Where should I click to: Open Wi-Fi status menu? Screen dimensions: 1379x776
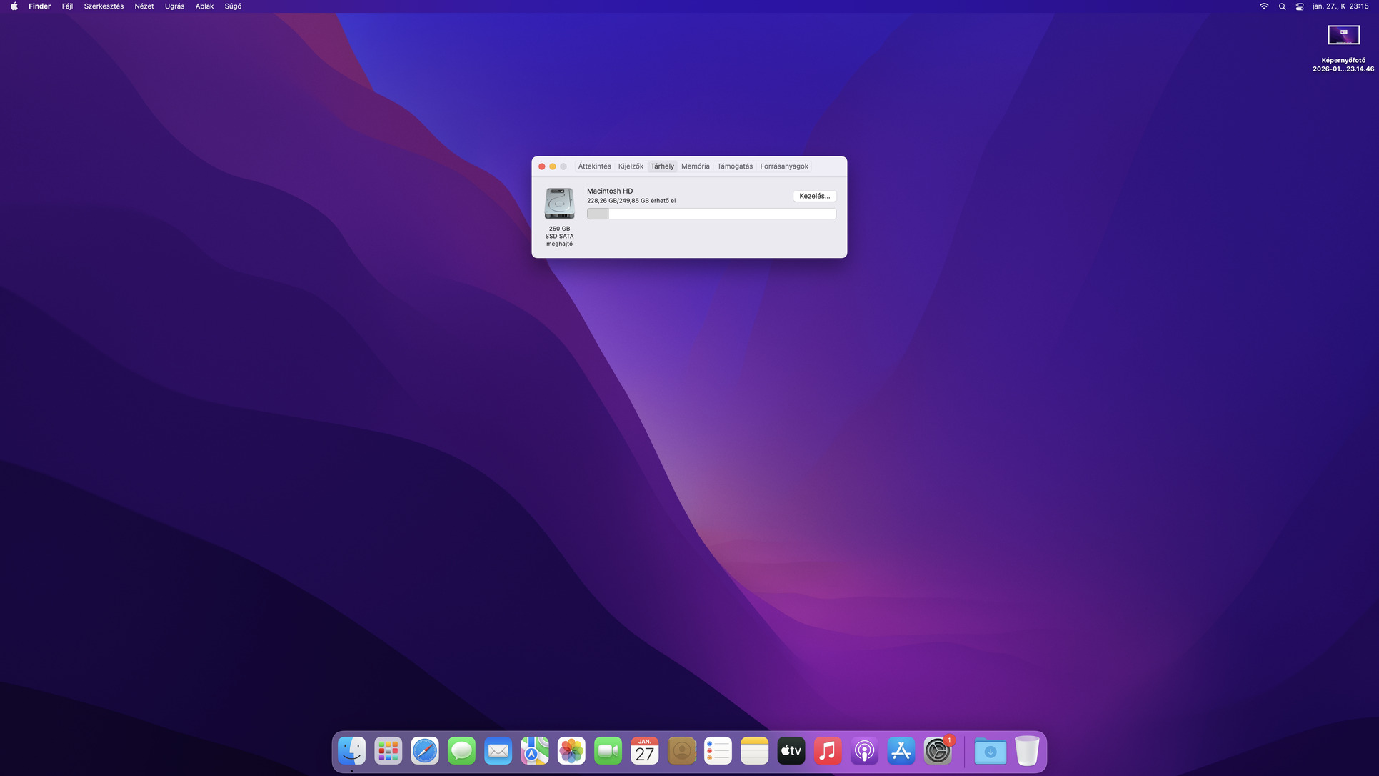point(1264,6)
